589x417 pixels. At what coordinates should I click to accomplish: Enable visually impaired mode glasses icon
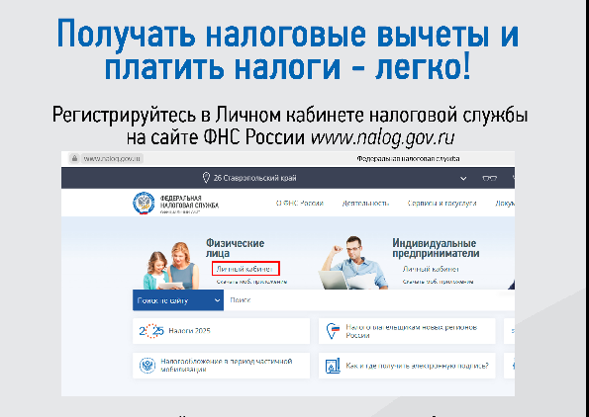[x=489, y=179]
